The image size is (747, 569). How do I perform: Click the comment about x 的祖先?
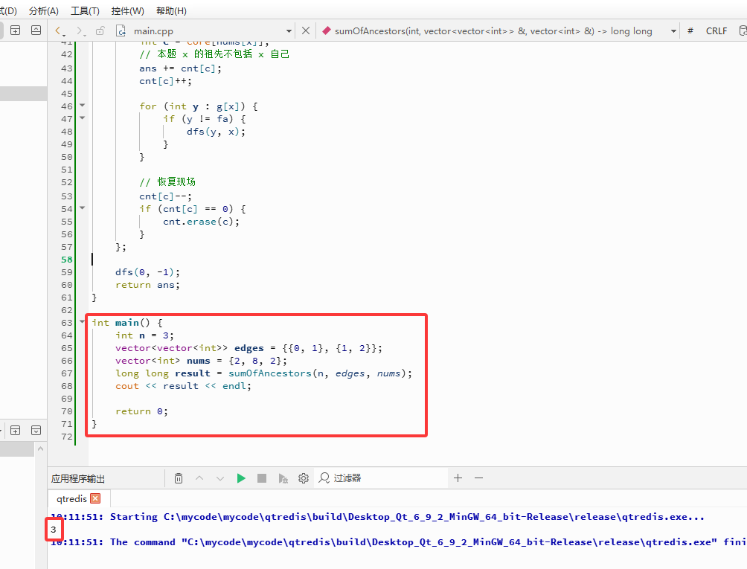coord(214,54)
